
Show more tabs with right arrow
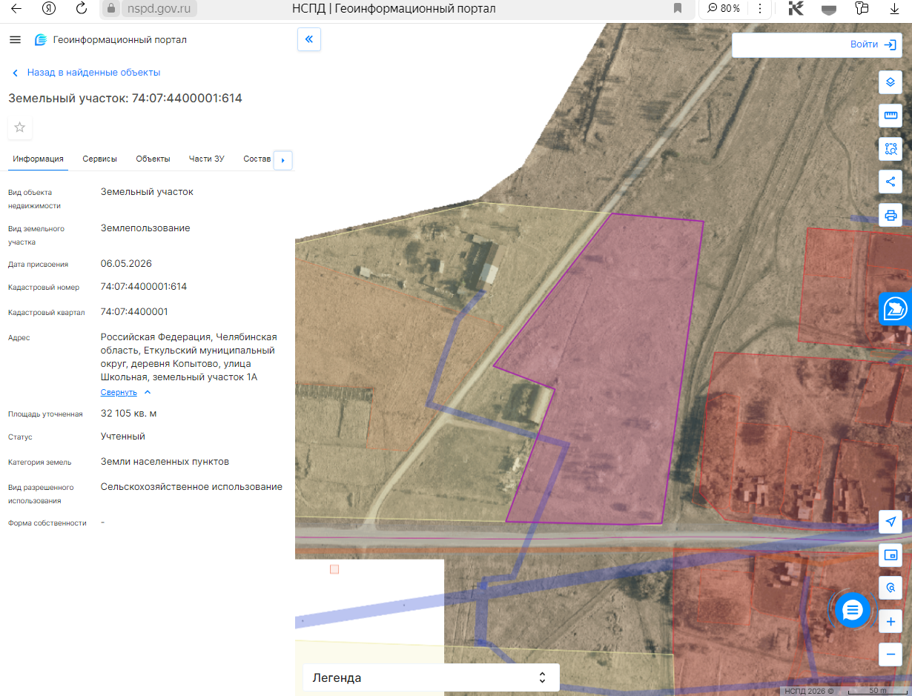[x=282, y=160]
